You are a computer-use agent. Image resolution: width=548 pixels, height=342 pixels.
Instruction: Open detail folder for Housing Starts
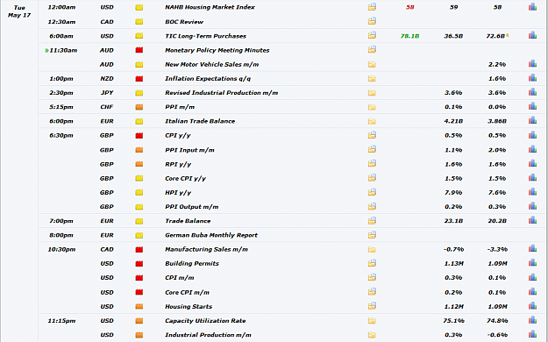coord(372,306)
